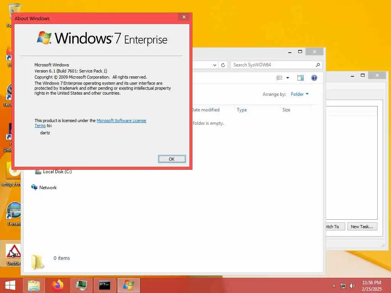Click OK in the About Windows dialog
Screen dimensions: 391x293
click(x=172, y=159)
